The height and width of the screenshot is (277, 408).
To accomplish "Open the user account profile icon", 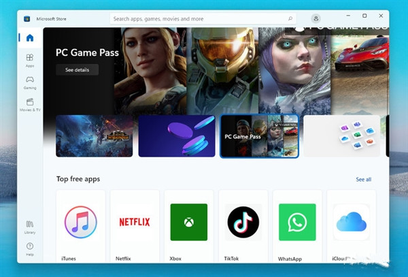I will point(316,18).
